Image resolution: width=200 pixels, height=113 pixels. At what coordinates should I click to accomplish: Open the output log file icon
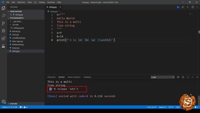[188, 77]
